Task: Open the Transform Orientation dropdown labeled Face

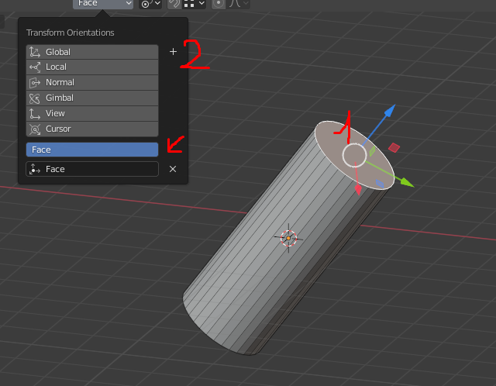Action: point(103,4)
